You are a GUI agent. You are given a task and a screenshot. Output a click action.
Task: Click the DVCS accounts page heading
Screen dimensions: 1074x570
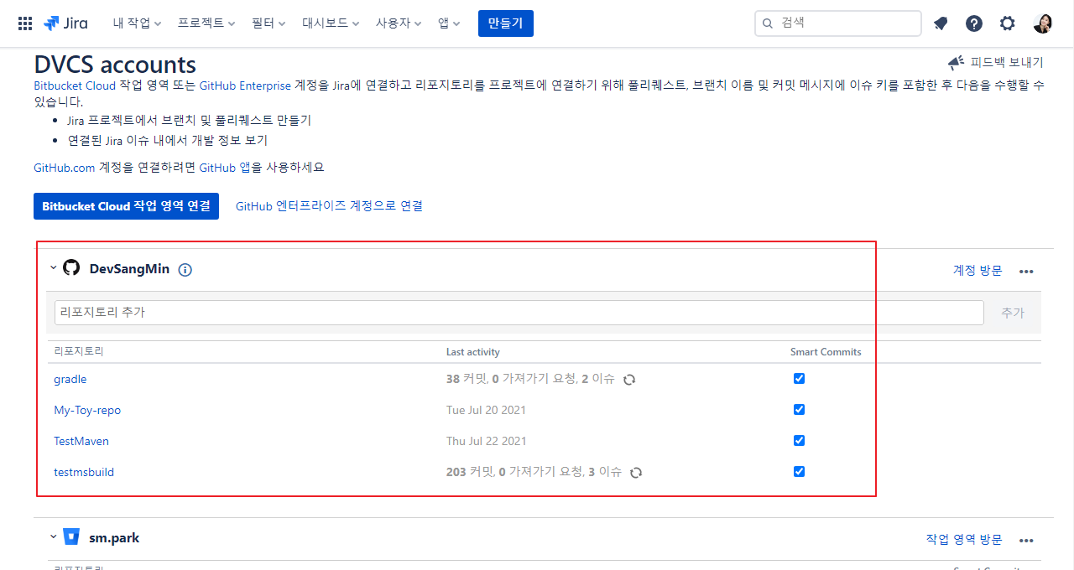[x=115, y=65]
